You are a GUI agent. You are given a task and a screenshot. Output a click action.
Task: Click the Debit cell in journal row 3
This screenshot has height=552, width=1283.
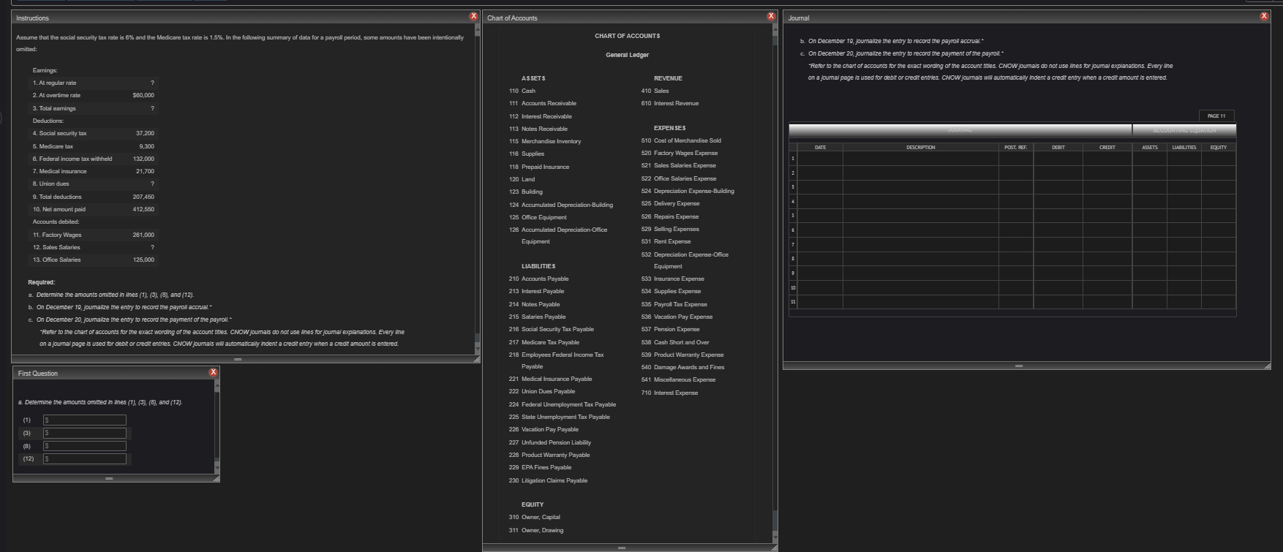(1058, 187)
